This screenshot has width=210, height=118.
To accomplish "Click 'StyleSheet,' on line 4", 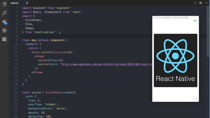I will [33, 20].
